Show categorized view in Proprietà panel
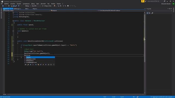This screenshot has height=98, width=175. coord(147,13)
